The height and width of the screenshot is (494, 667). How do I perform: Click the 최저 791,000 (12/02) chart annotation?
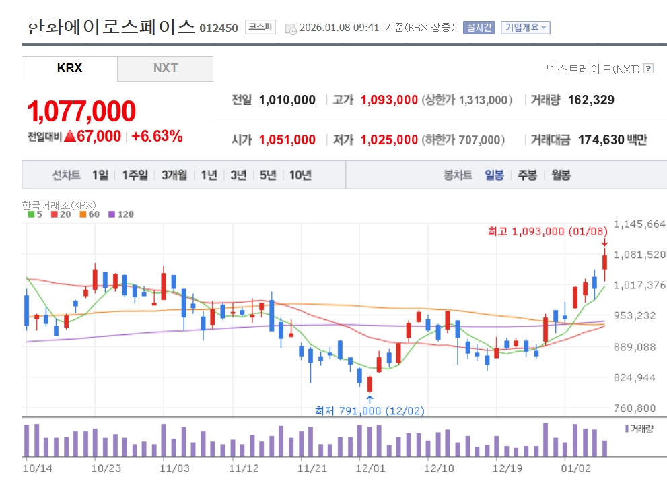(370, 410)
